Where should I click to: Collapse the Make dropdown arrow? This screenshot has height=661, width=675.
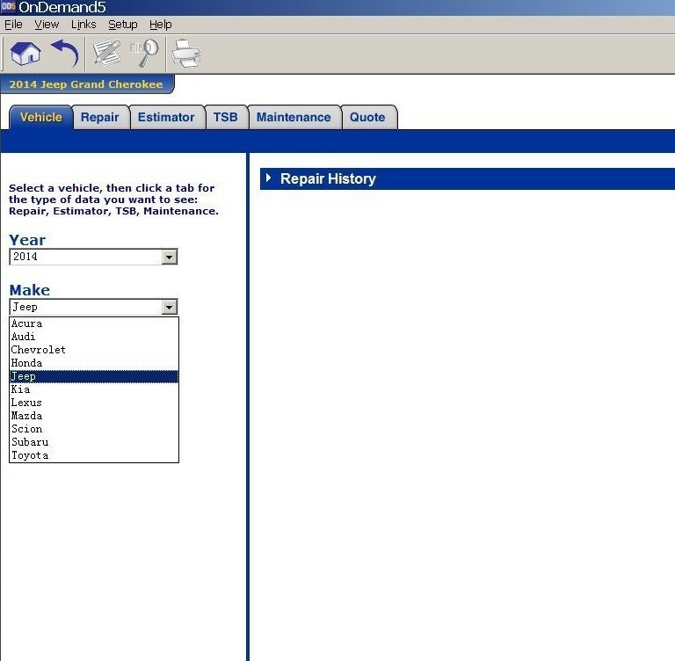170,308
